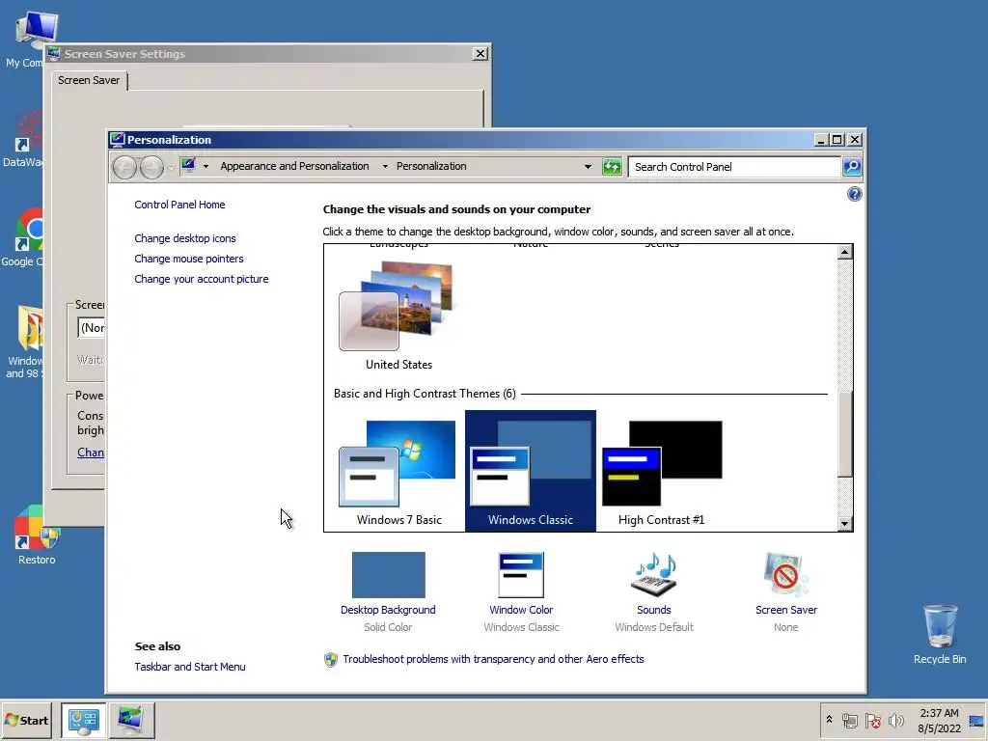Screen dimensions: 988x741
Task: Select the Windows 7 Basic theme
Action: [398, 473]
